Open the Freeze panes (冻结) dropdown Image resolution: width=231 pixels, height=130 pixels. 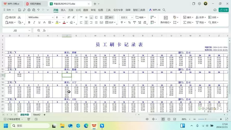(x=213, y=17)
